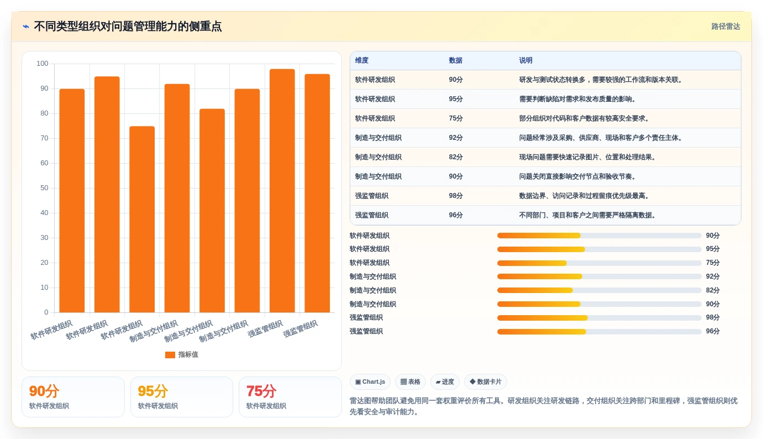Click the progress bar labeled 96分
The width and height of the screenshot is (763, 439).
click(599, 332)
